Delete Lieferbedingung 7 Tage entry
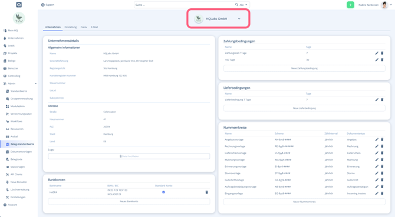Viewport: 395px width, 217px height. click(x=382, y=100)
